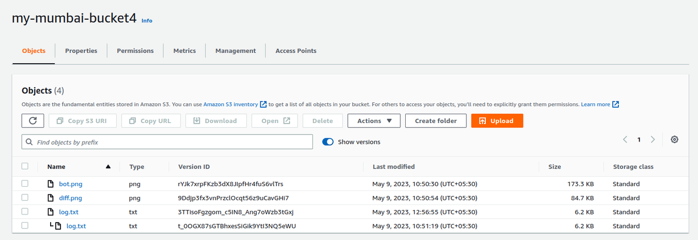Viewport: 698px width, 240px height.
Task: Sort objects by Name column arrow
Action: click(x=108, y=167)
